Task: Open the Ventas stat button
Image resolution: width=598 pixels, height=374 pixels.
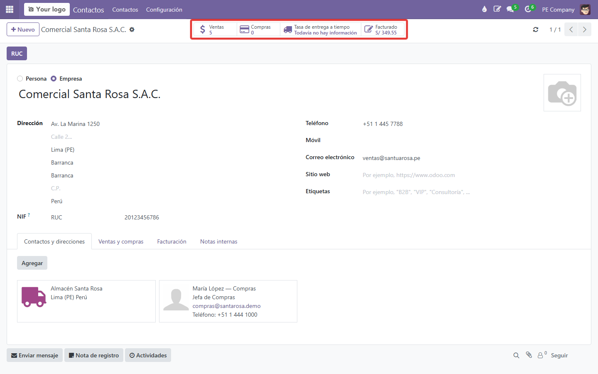Action: pyautogui.click(x=215, y=30)
